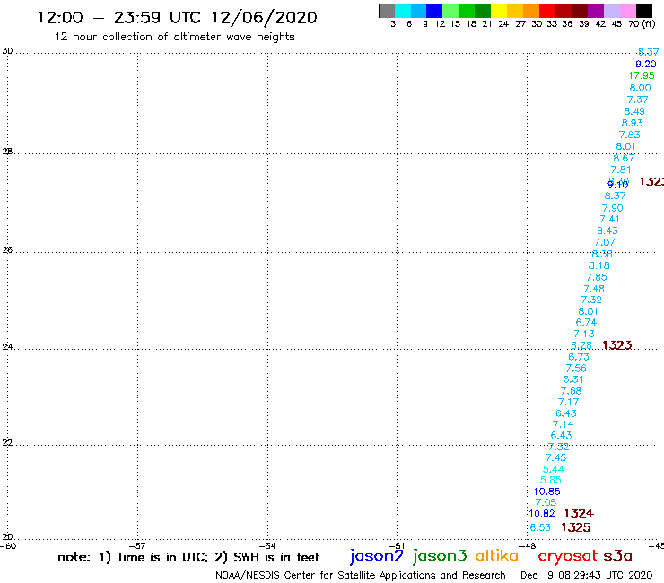Click the cryosat satellite legend label
The image size is (664, 583).
[x=568, y=556]
